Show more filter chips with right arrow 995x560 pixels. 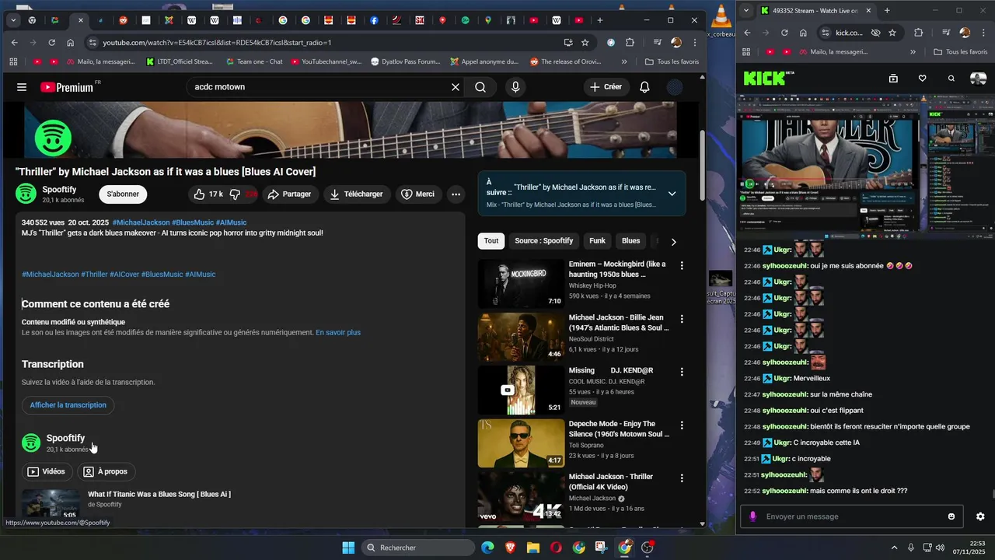pyautogui.click(x=673, y=242)
